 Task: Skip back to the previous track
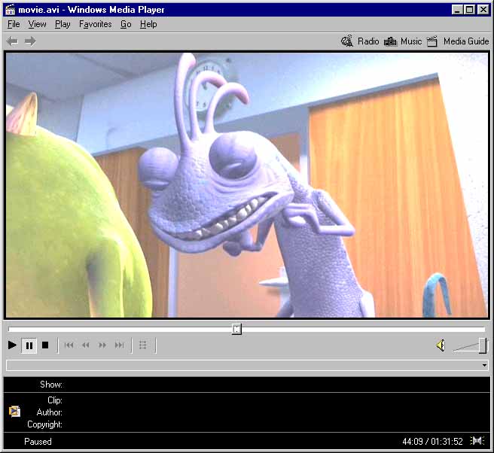coord(69,345)
